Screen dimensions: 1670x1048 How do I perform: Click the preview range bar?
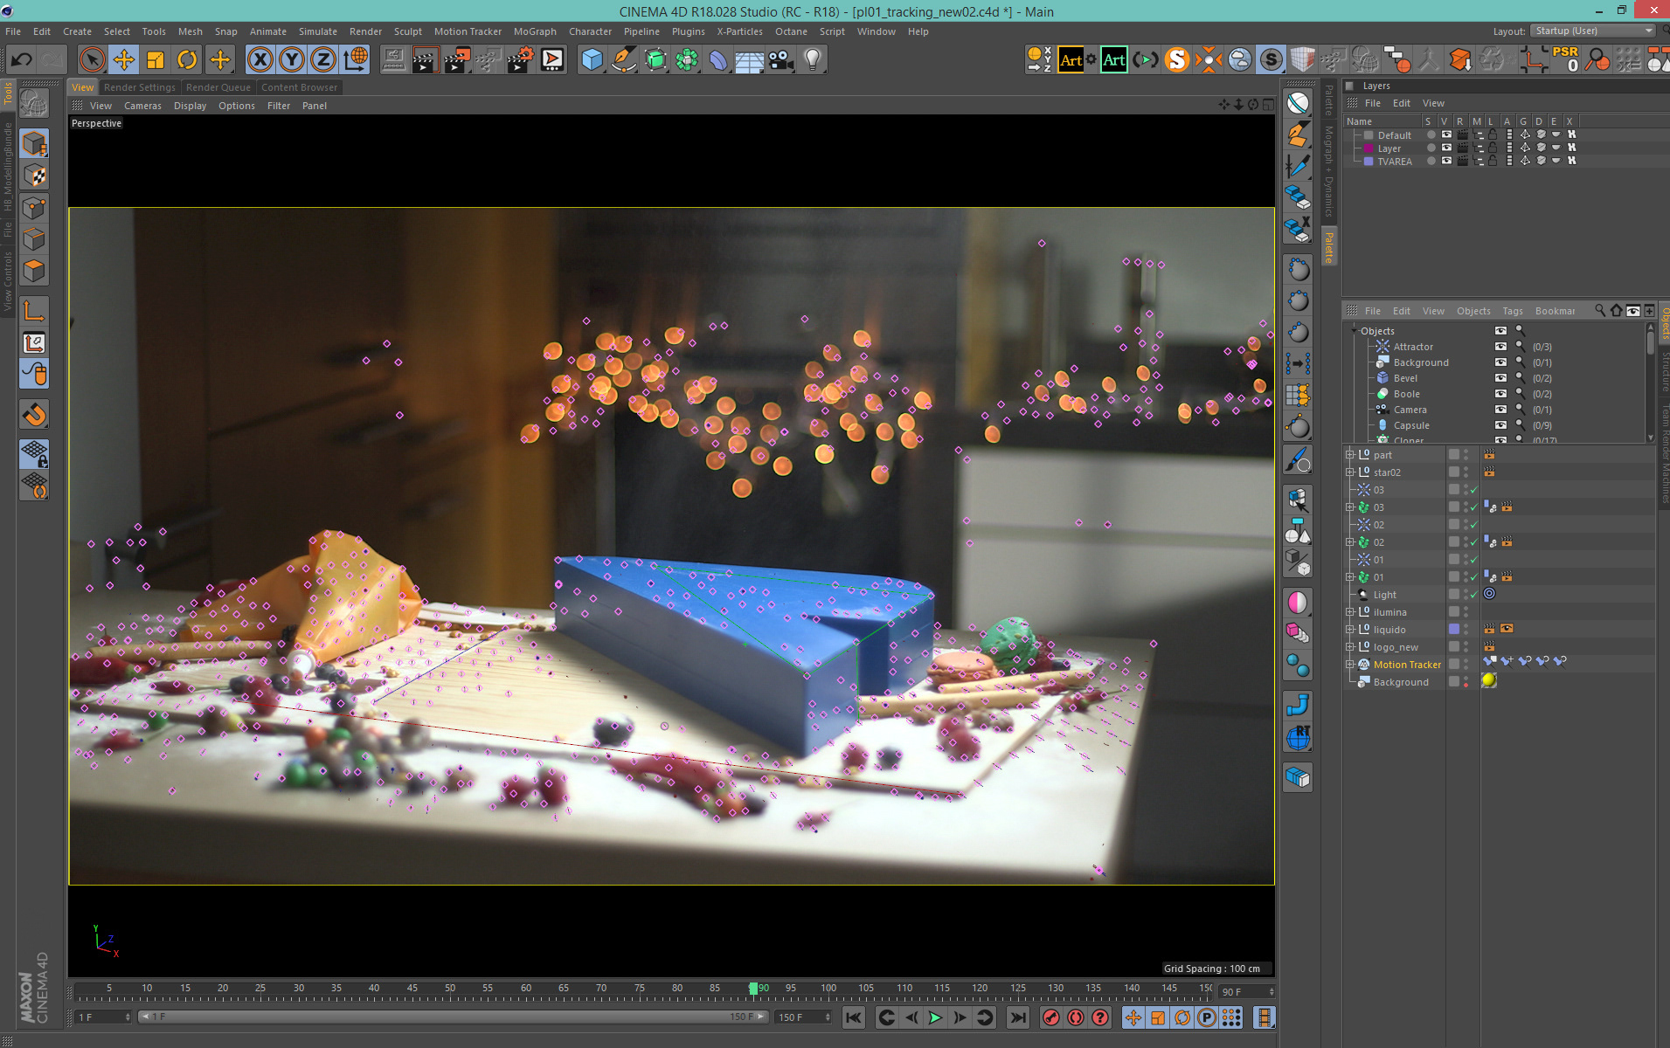tap(453, 1017)
